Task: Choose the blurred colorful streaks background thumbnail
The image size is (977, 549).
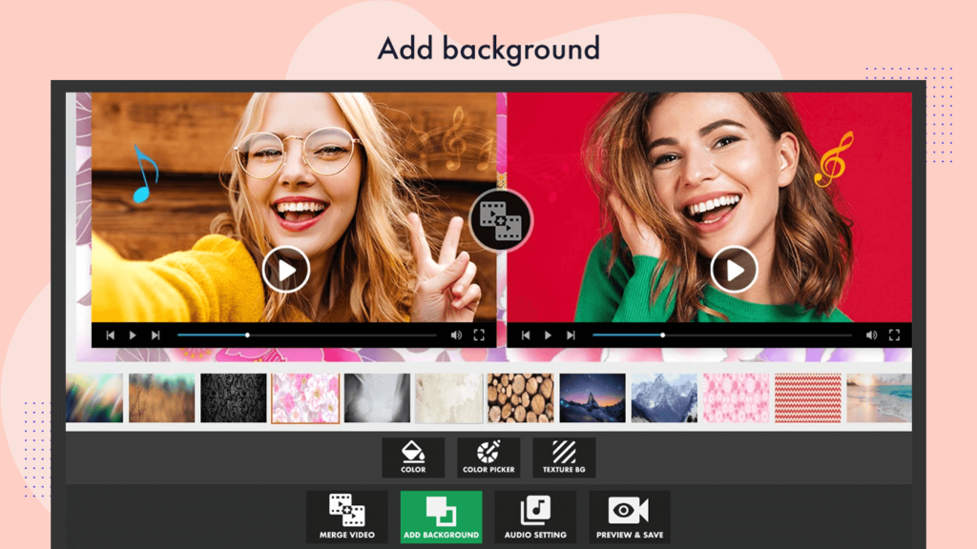Action: click(94, 398)
